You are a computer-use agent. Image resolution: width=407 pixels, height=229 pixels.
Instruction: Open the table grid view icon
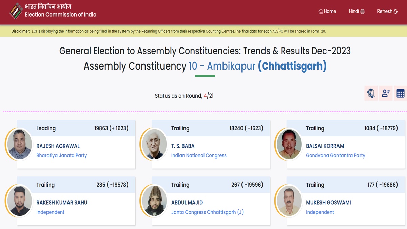[x=400, y=93]
